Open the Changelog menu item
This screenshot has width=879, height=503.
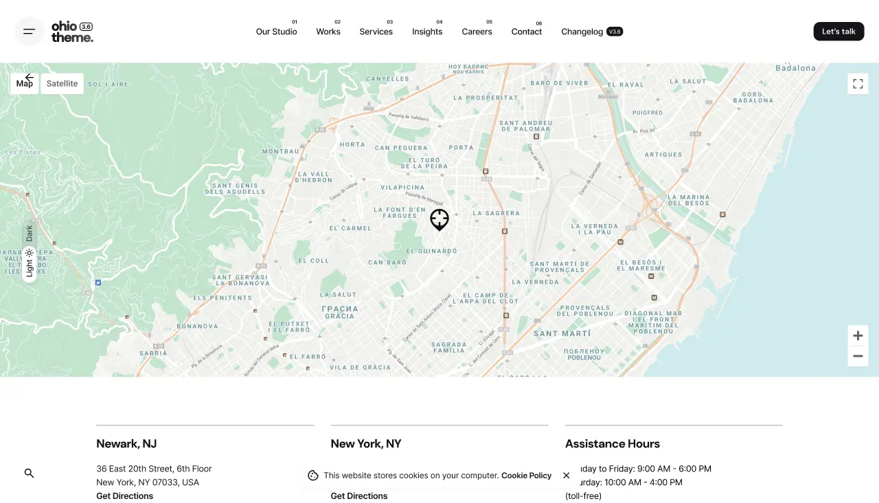(582, 32)
